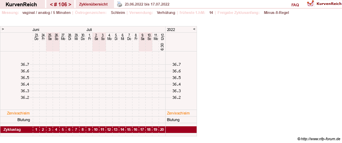Click the '<' arrow next to 2022

coord(194,29)
